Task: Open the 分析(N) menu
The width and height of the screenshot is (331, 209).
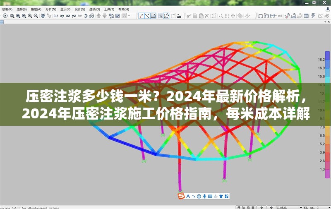Action: (51, 9)
